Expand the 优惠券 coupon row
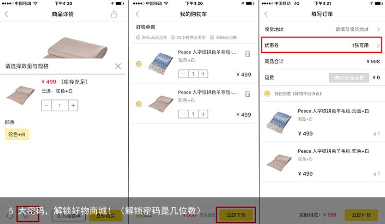385x224 pixels. tap(321, 45)
